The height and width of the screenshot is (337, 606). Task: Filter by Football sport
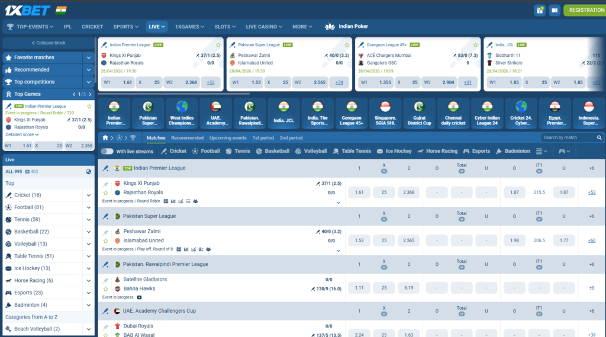[x=206, y=151]
